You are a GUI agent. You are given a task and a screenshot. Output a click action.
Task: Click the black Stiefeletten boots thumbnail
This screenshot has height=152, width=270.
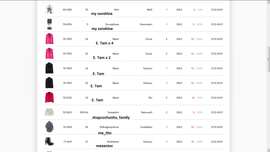[x=49, y=141]
